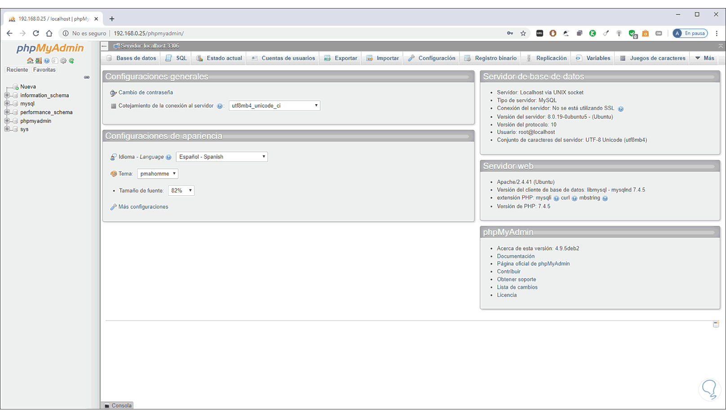Reload the page with browser refresh button
The height and width of the screenshot is (418, 726).
point(36,33)
